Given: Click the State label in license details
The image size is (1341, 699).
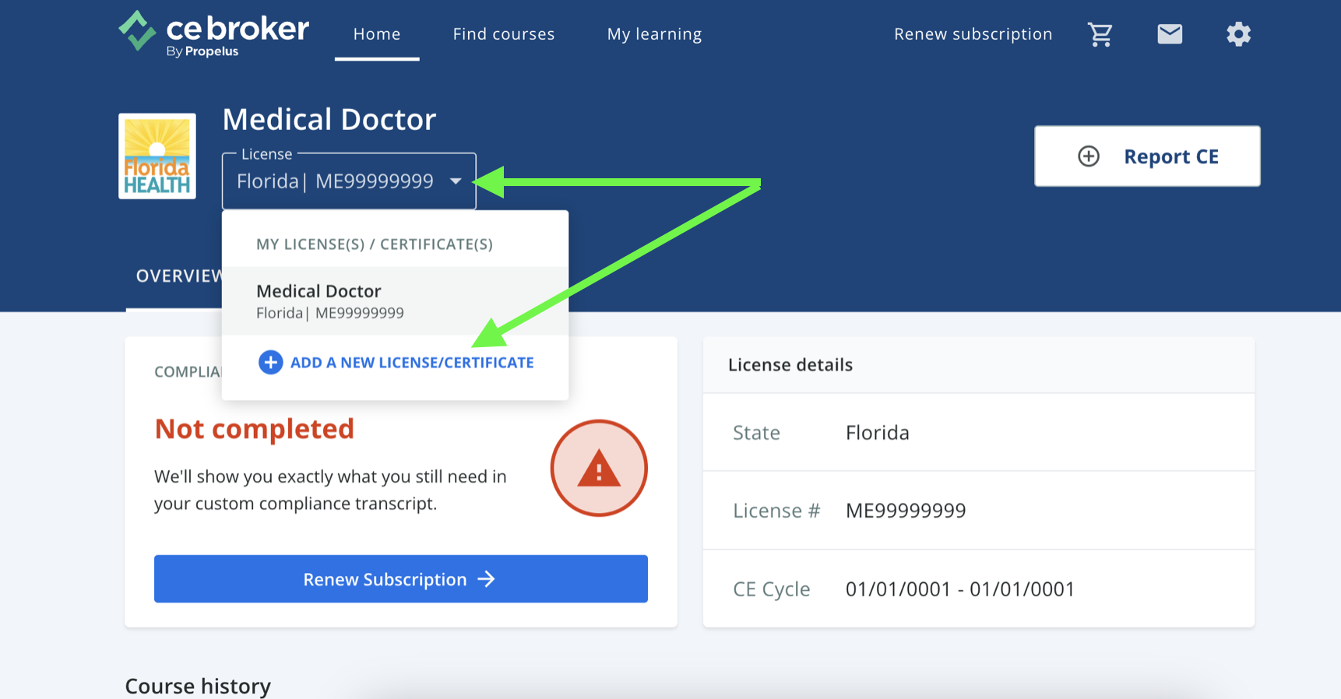Looking at the screenshot, I should point(756,433).
